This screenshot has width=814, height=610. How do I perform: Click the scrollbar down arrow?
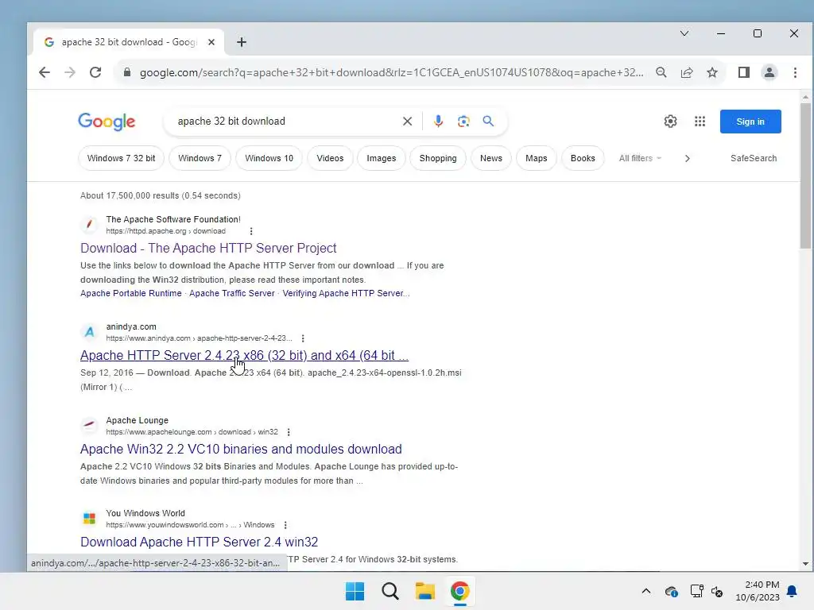805,563
